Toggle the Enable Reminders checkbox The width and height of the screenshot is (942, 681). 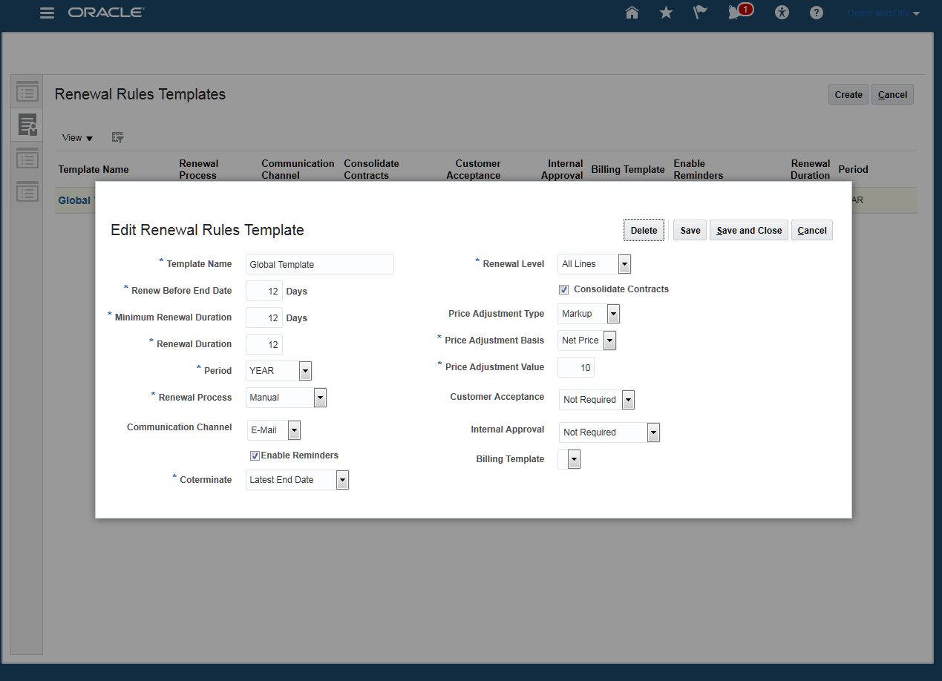255,455
